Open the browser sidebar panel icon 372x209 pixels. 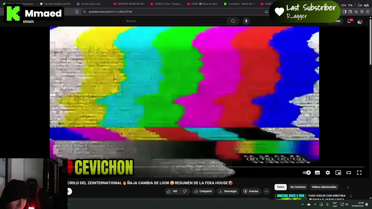(344, 12)
